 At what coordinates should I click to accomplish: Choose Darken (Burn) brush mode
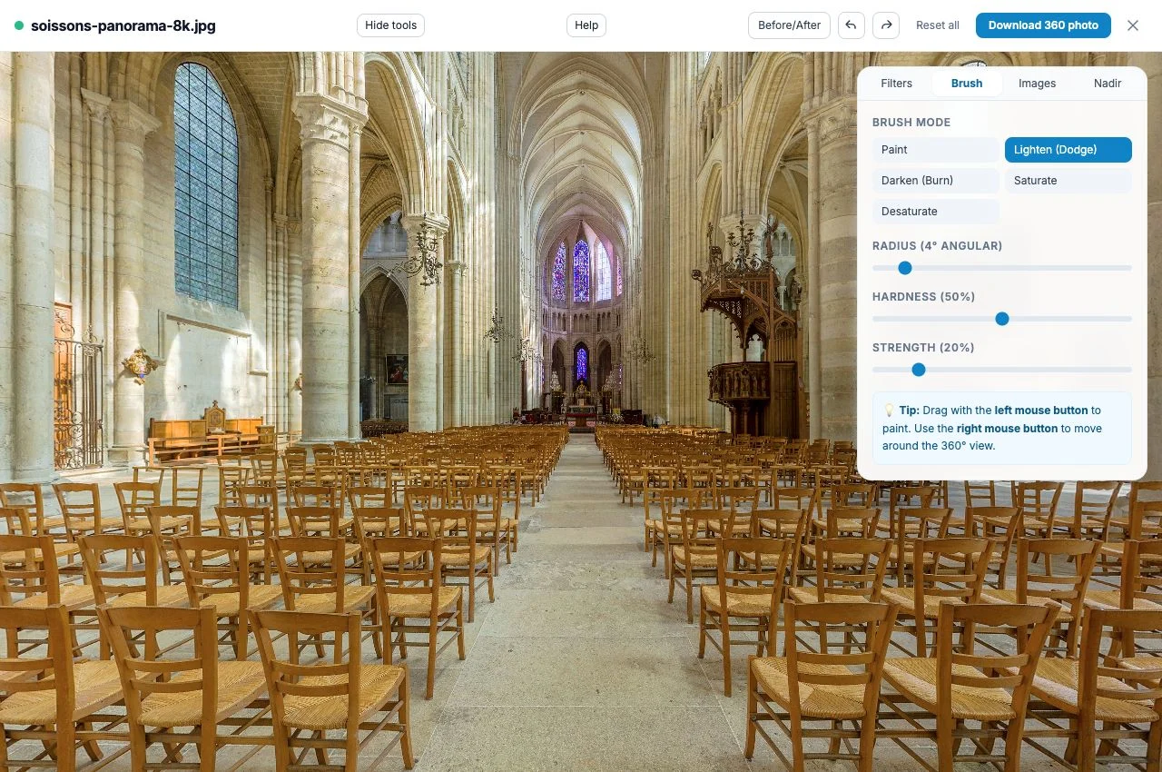click(936, 181)
